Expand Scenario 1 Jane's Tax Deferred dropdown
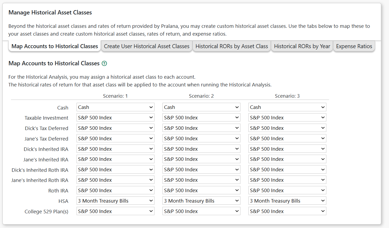The width and height of the screenshot is (389, 228). pyautogui.click(x=115, y=139)
